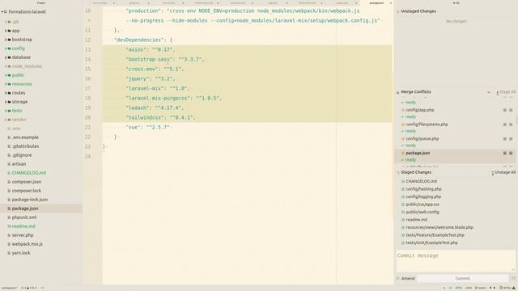
Task: Click the Stage All button
Action: [506, 92]
